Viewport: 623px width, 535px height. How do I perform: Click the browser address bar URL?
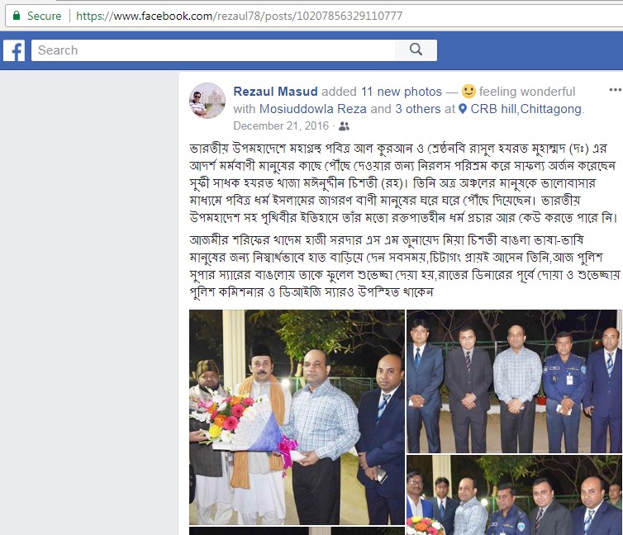click(239, 16)
